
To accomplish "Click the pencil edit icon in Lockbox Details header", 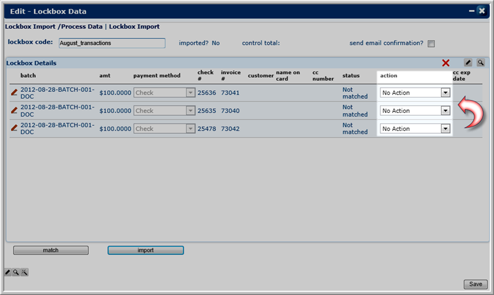I will [x=468, y=63].
